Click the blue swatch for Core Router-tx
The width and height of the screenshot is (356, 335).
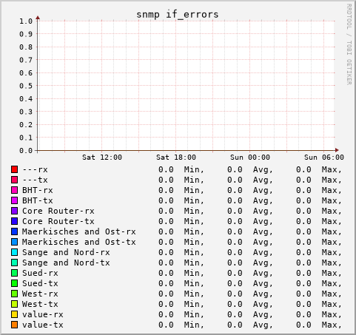pyautogui.click(x=14, y=221)
